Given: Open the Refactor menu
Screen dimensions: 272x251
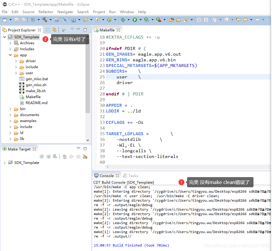Looking at the screenshot, I should 46,12.
